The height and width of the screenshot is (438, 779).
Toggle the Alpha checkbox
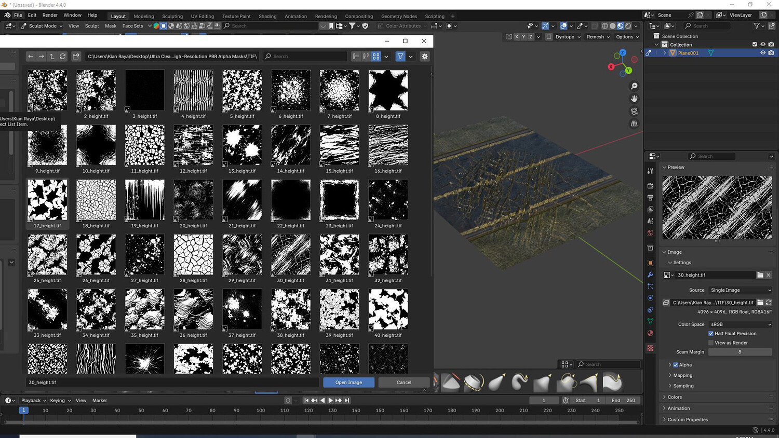676,365
